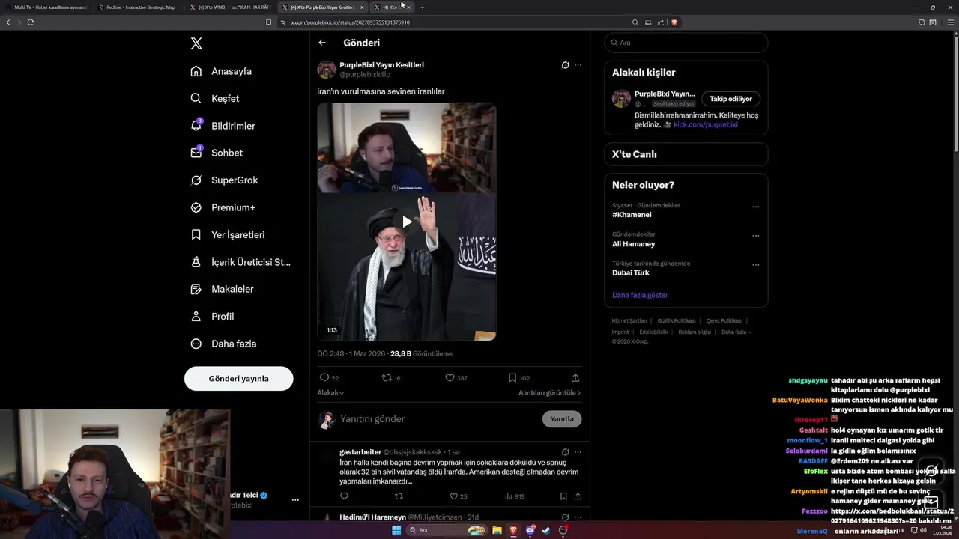
Task: Open İçerik Üreticisi Stüdyosu
Action: [x=240, y=262]
